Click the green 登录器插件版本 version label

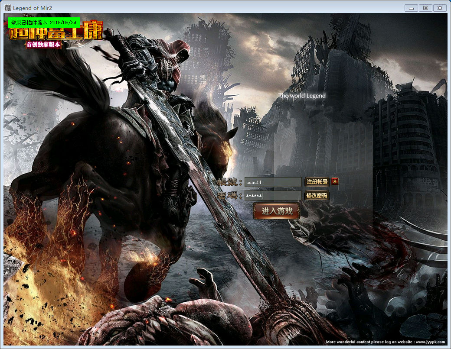tap(44, 23)
